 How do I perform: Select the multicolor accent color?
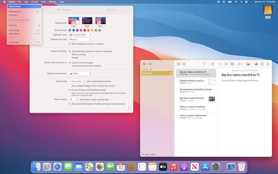pyautogui.click(x=70, y=30)
